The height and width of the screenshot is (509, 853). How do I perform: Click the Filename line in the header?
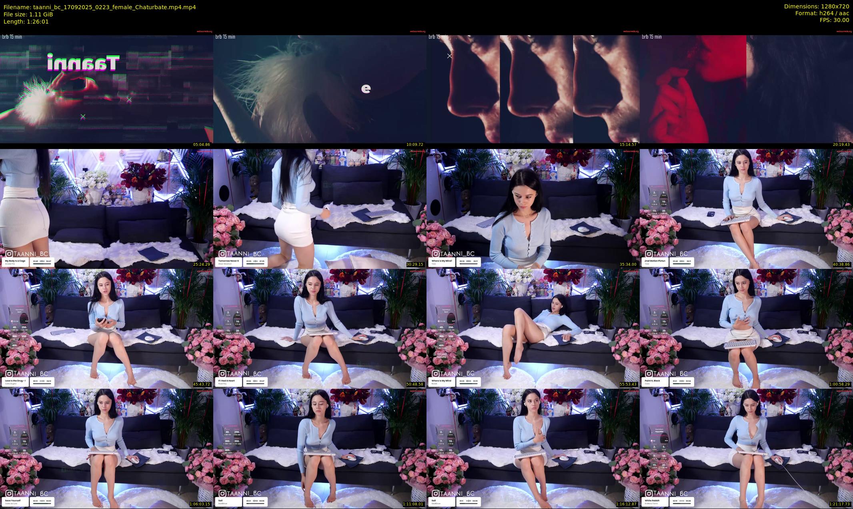pos(100,7)
